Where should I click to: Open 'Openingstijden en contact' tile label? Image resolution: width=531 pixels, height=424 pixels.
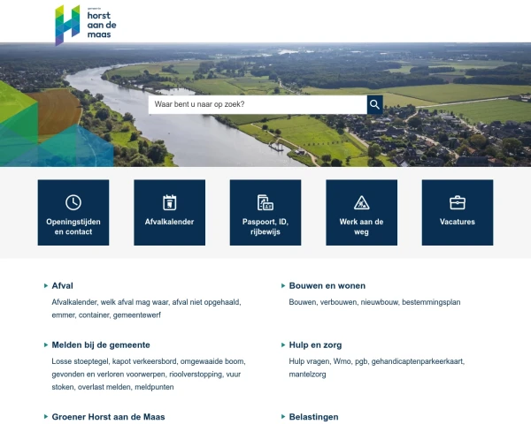tap(73, 226)
